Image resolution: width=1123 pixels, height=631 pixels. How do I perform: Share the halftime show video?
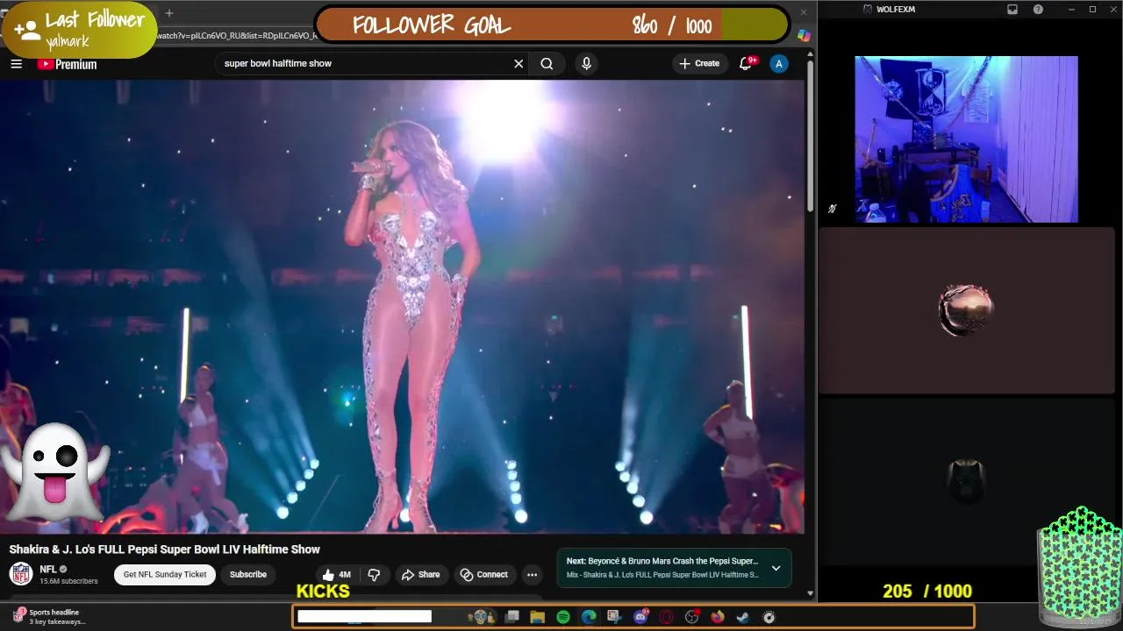click(420, 575)
